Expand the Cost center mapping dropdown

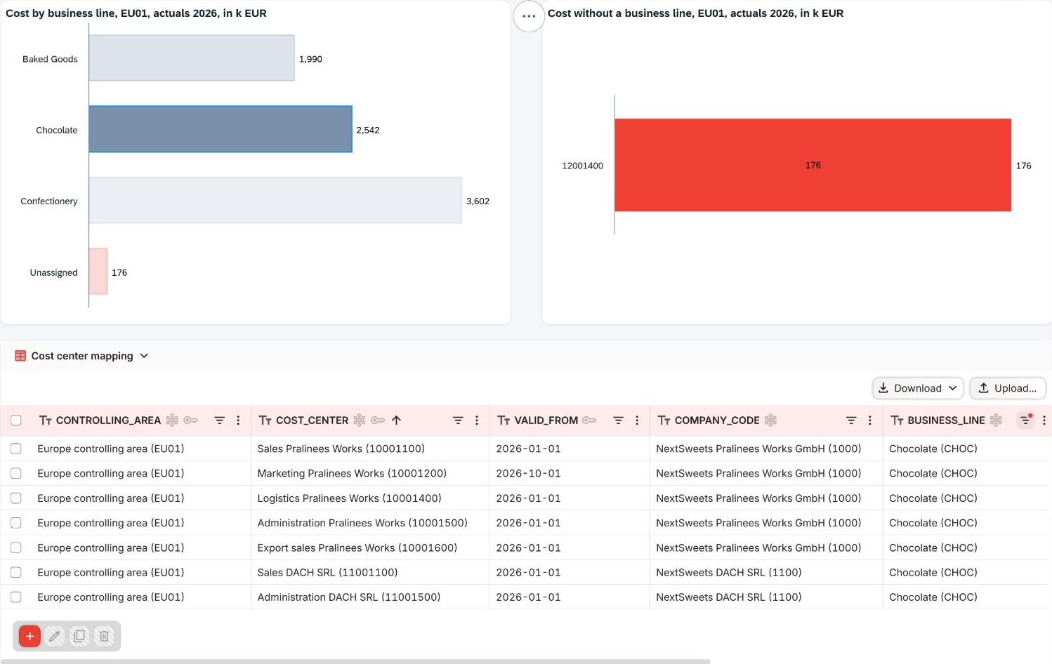[144, 356]
